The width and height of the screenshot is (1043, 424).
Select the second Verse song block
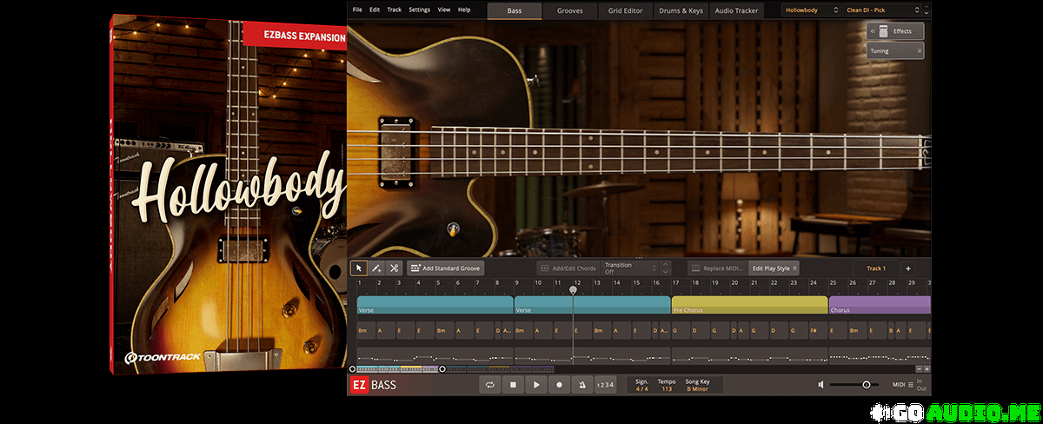pyautogui.click(x=592, y=305)
